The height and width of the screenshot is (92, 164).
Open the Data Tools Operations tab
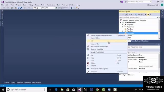click(24, 82)
